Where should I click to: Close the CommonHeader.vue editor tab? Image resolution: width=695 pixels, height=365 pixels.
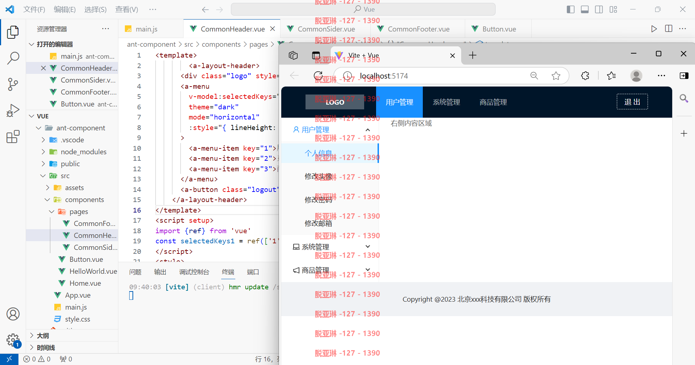(273, 29)
